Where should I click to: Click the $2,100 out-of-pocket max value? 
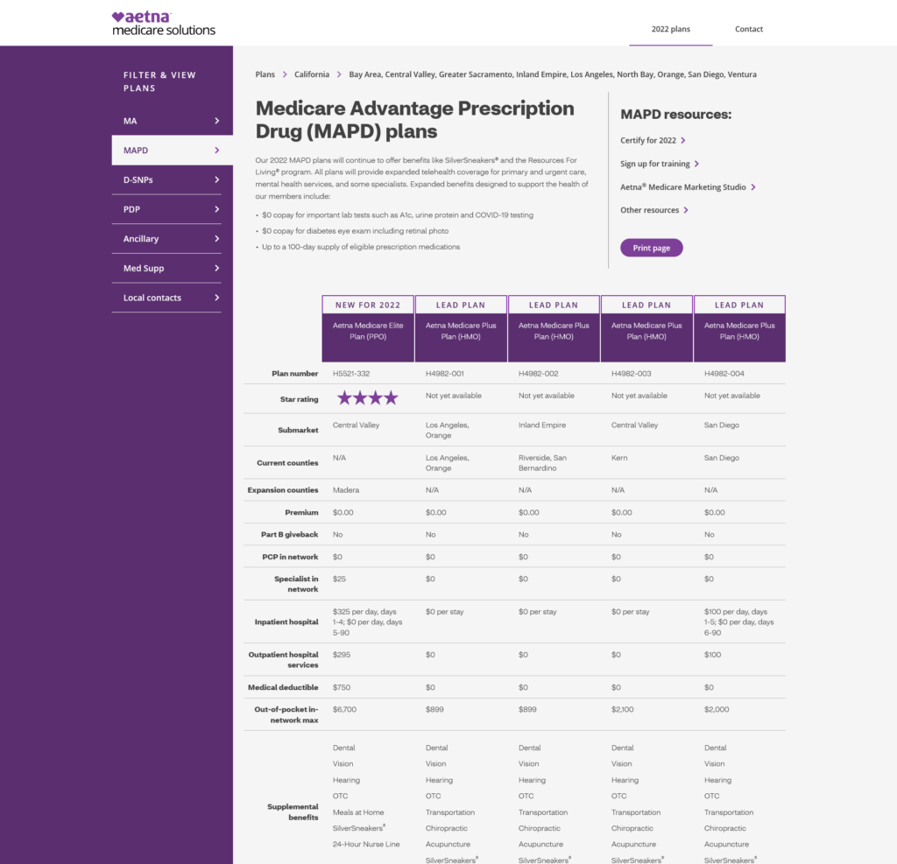(623, 709)
